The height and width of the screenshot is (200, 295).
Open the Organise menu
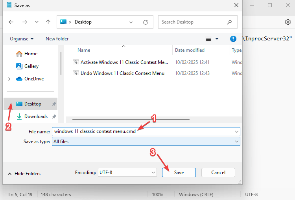pos(22,39)
